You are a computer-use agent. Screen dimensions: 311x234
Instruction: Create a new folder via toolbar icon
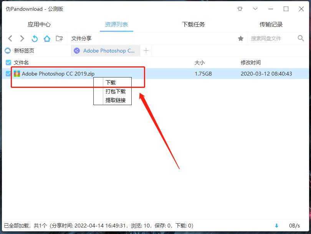pyautogui.click(x=59, y=38)
